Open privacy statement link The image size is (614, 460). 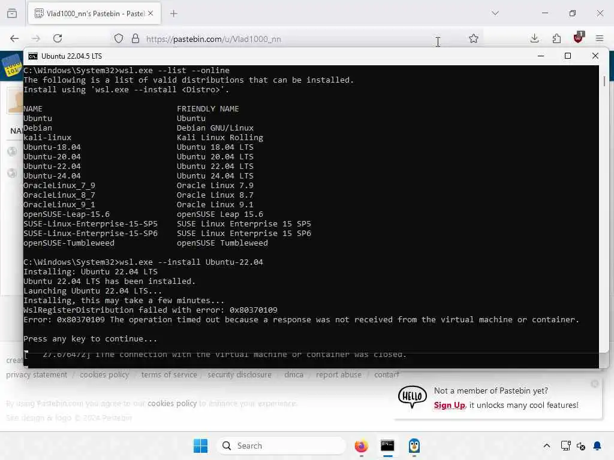coord(37,375)
